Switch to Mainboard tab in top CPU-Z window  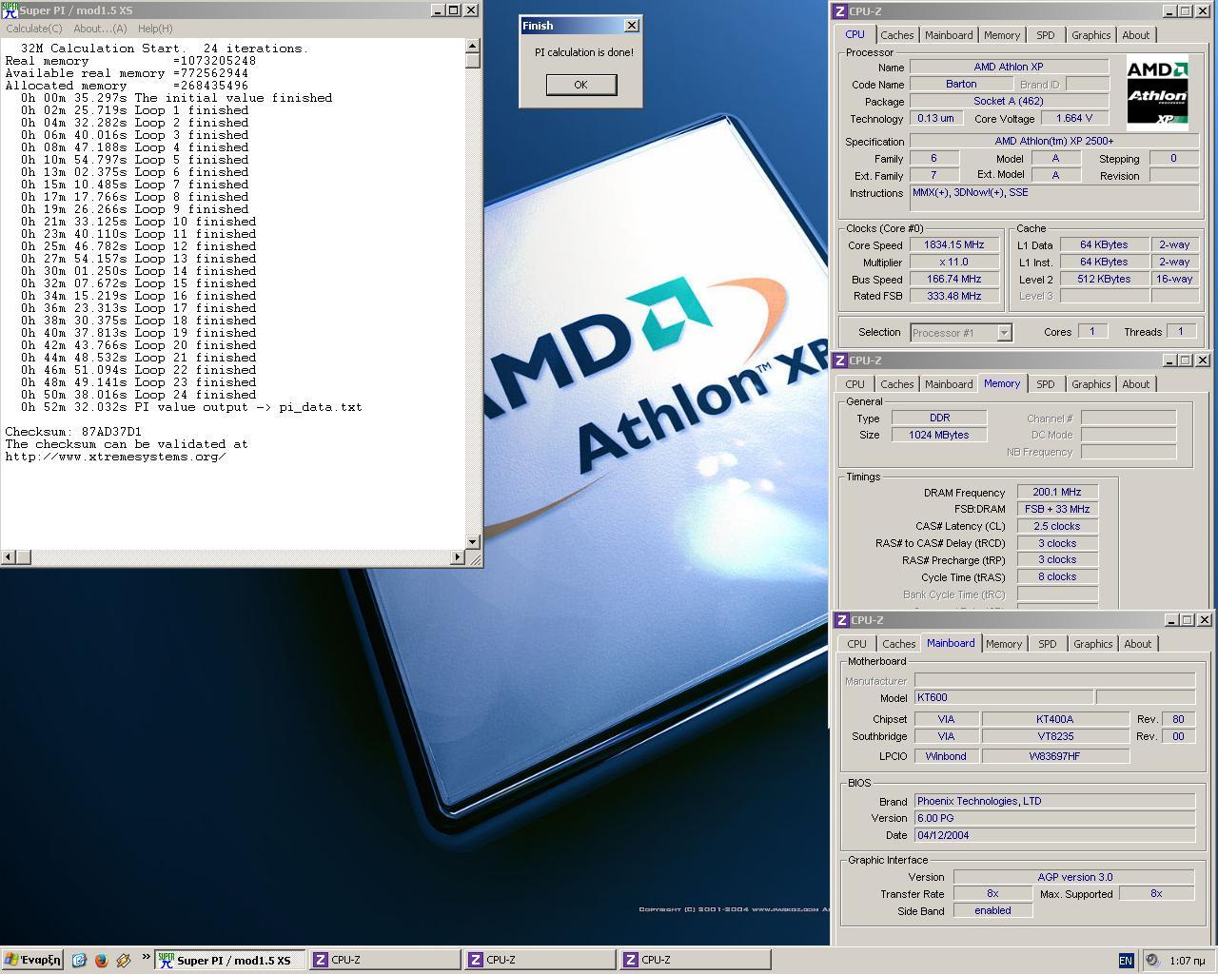pos(949,35)
